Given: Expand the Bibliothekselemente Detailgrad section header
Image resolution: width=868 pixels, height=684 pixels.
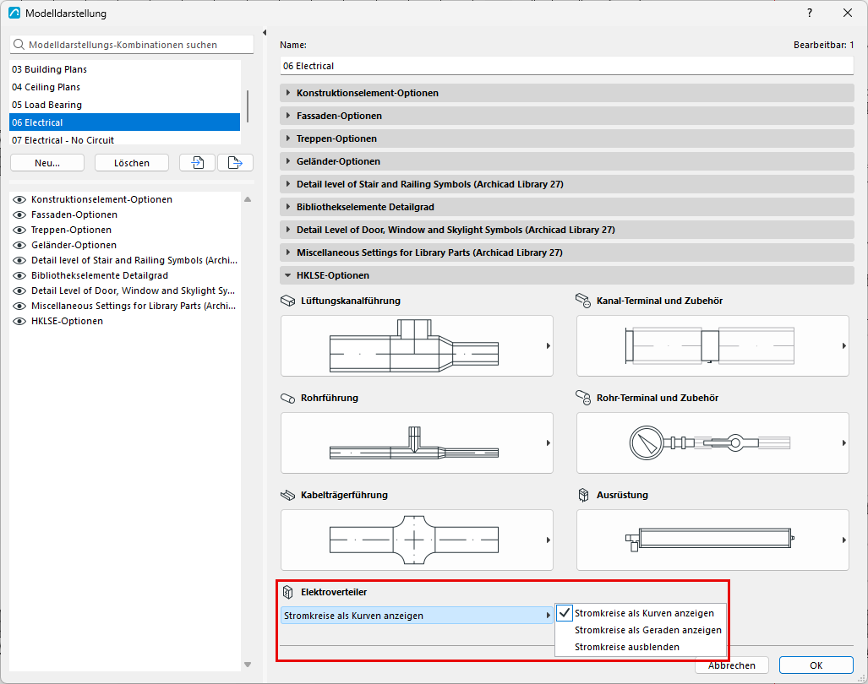Looking at the screenshot, I should [x=567, y=207].
